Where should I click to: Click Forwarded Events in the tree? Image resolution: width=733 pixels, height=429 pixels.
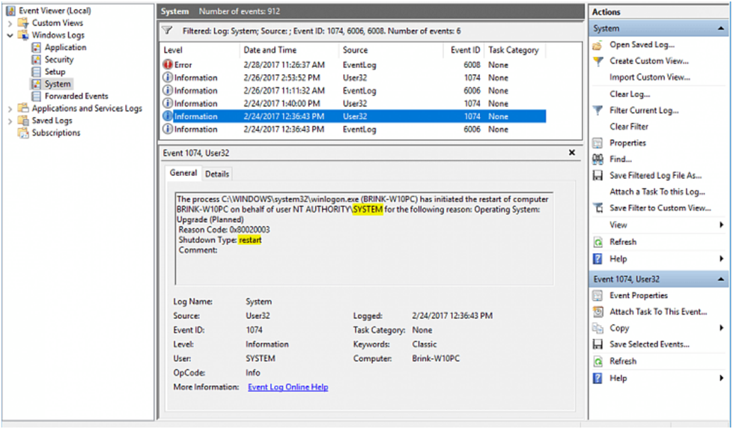(76, 96)
